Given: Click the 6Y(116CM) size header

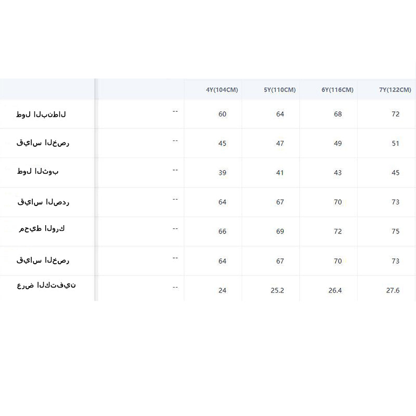Looking at the screenshot, I should point(337,90).
